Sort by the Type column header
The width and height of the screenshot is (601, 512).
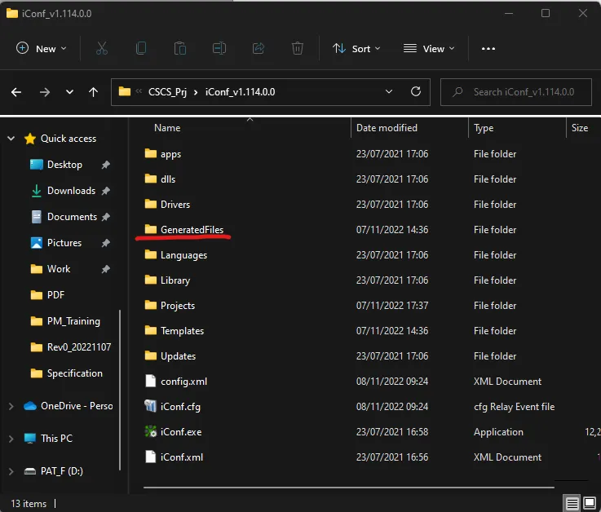pyautogui.click(x=484, y=128)
